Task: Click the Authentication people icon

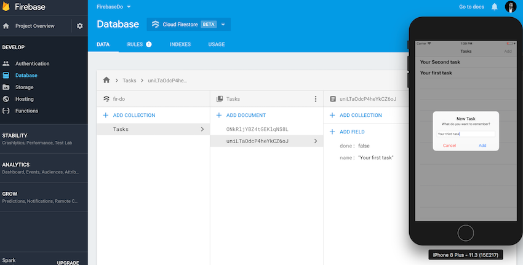Action: [6, 63]
